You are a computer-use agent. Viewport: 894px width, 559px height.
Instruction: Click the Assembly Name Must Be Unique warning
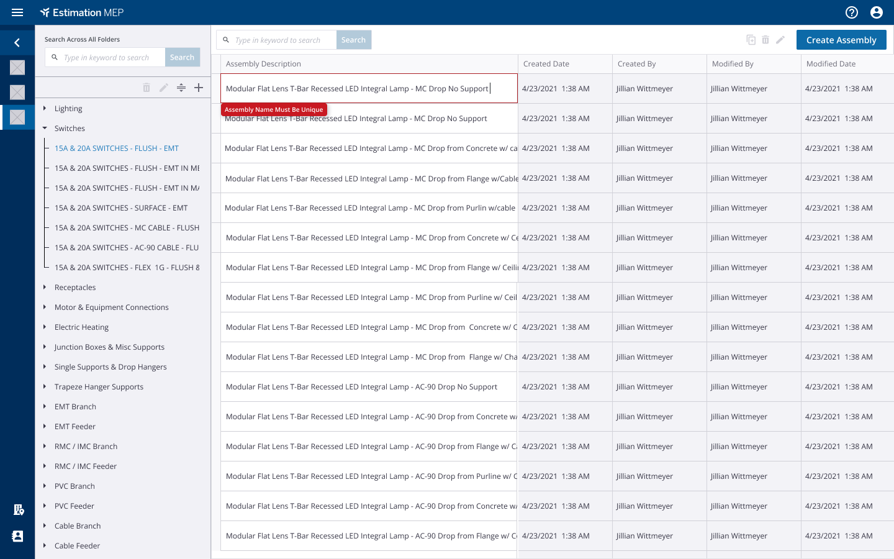point(274,109)
